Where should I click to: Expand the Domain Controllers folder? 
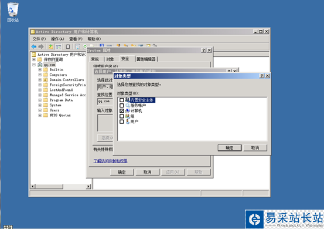point(40,80)
